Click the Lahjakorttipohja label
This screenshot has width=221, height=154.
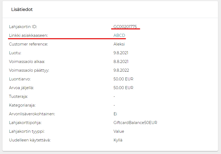click(x=25, y=123)
